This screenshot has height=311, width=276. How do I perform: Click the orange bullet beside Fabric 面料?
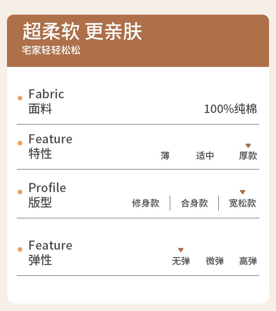pyautogui.click(x=20, y=98)
